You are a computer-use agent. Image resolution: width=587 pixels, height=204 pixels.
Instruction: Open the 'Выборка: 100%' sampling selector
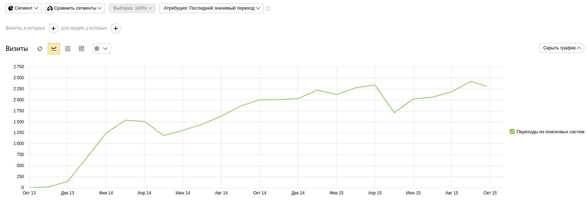[132, 8]
